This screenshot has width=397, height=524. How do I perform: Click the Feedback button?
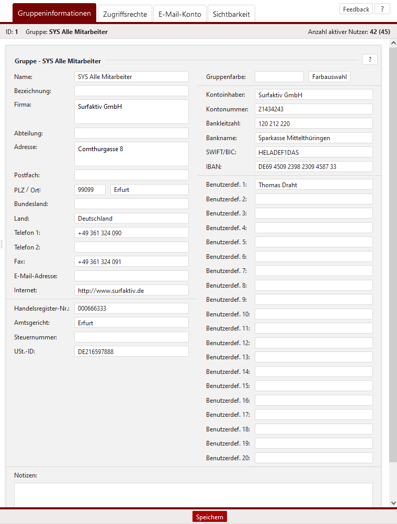click(356, 9)
